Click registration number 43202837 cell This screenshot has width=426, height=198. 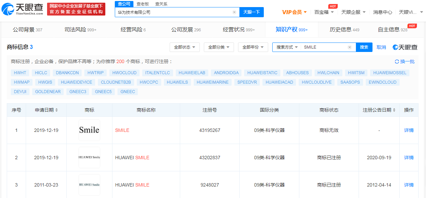coord(210,158)
